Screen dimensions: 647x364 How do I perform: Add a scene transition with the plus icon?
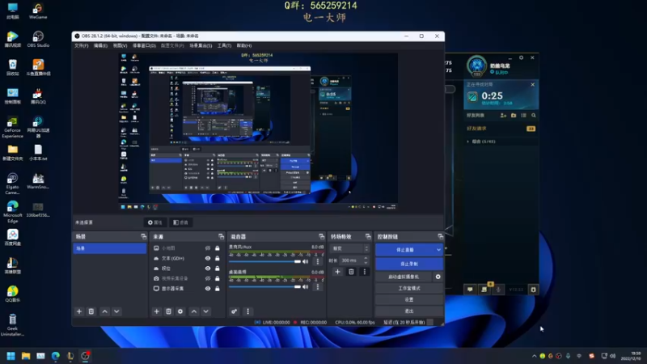coord(337,272)
